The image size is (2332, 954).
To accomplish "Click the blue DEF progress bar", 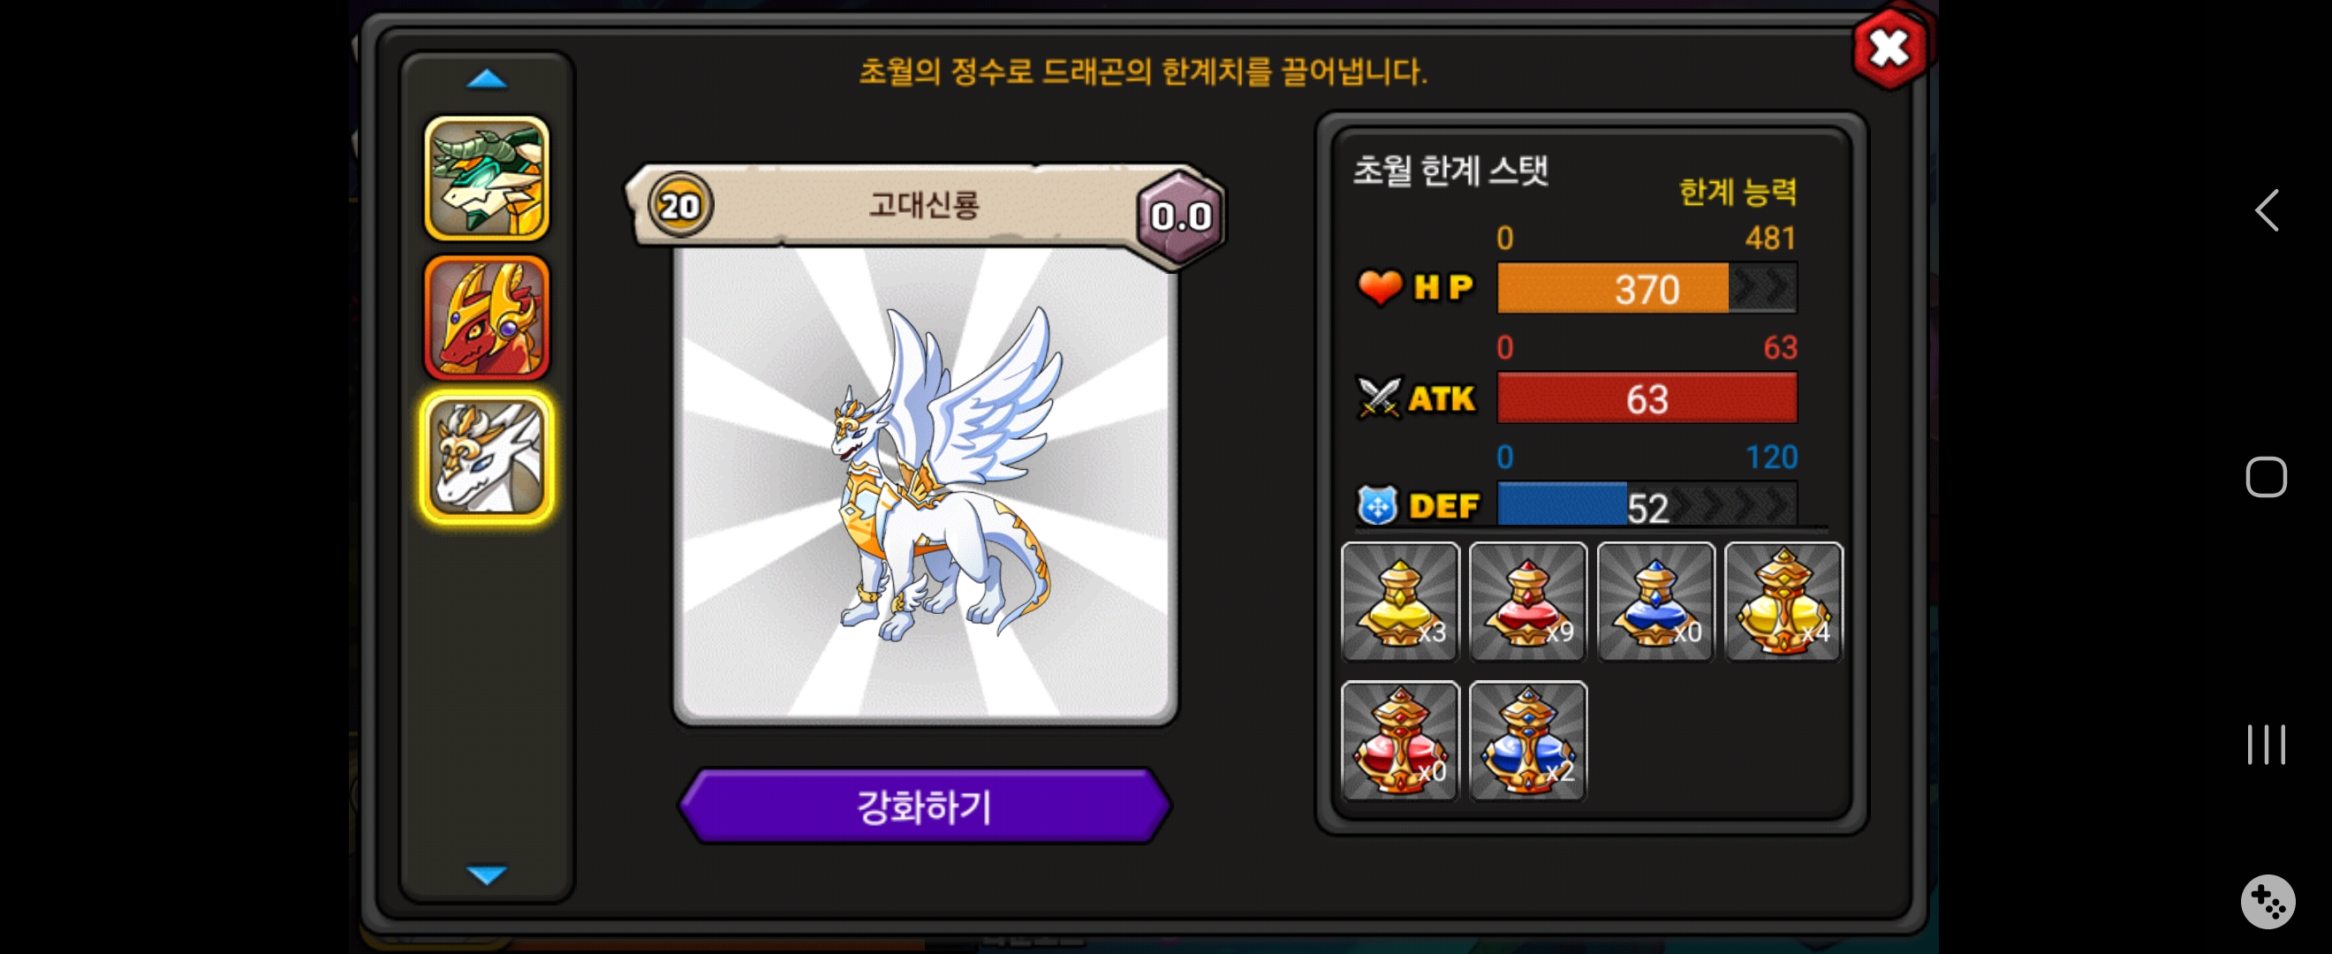I will point(1647,505).
